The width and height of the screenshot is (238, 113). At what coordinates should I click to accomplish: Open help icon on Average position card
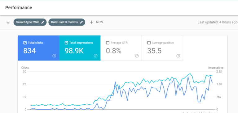pyautogui.click(x=178, y=56)
